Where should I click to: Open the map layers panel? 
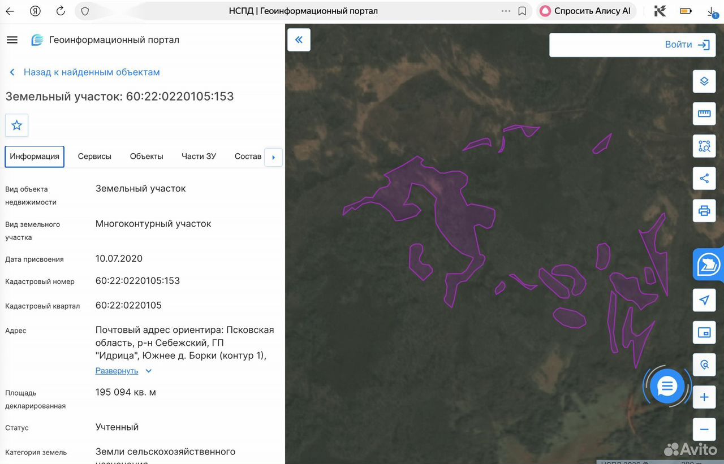click(704, 81)
